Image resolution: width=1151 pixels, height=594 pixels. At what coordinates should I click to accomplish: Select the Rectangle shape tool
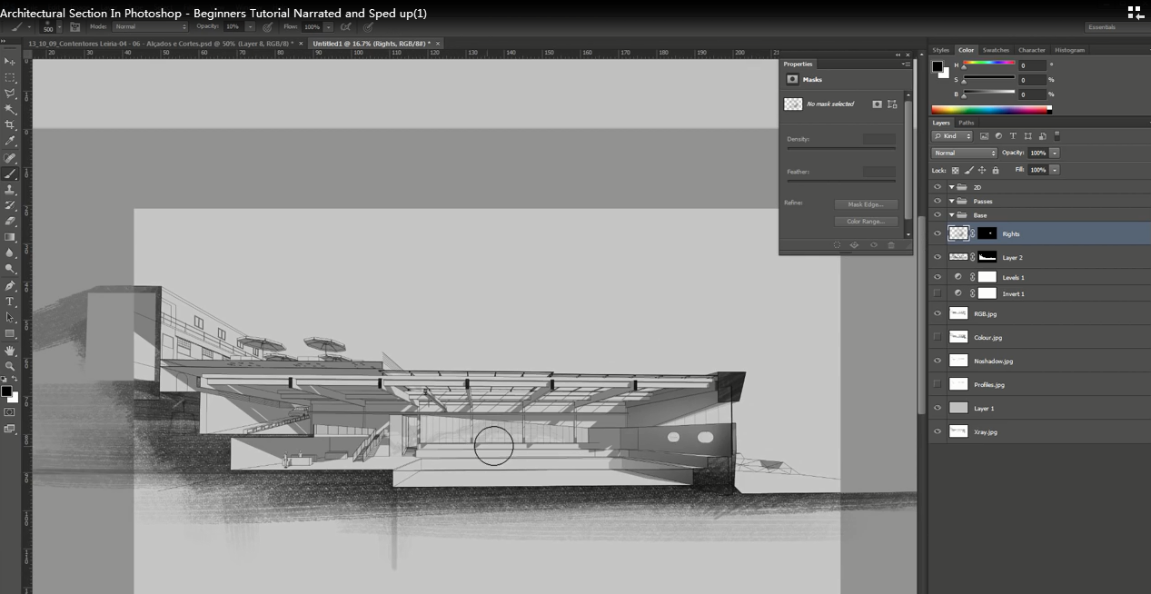click(x=10, y=333)
